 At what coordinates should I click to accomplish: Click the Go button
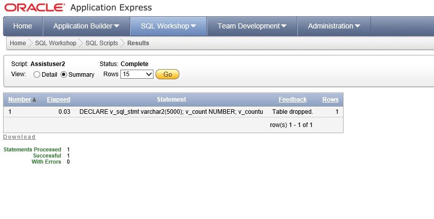click(168, 74)
